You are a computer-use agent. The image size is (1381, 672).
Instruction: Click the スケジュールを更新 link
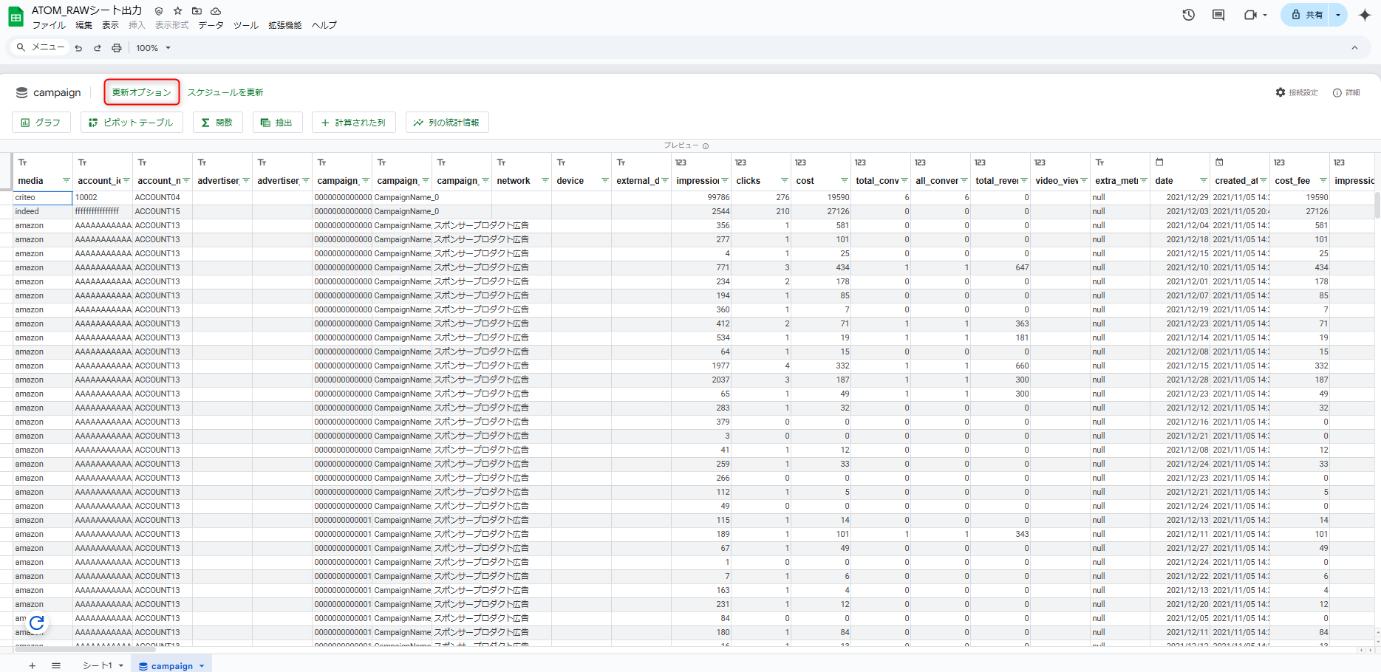tap(225, 92)
